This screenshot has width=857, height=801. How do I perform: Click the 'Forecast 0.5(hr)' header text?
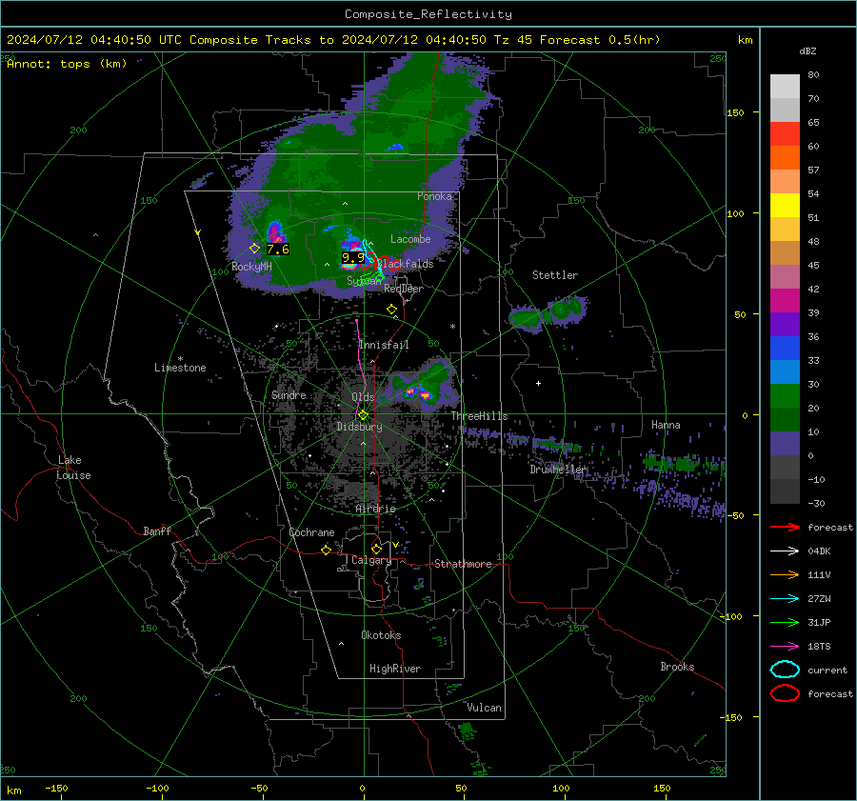click(600, 40)
